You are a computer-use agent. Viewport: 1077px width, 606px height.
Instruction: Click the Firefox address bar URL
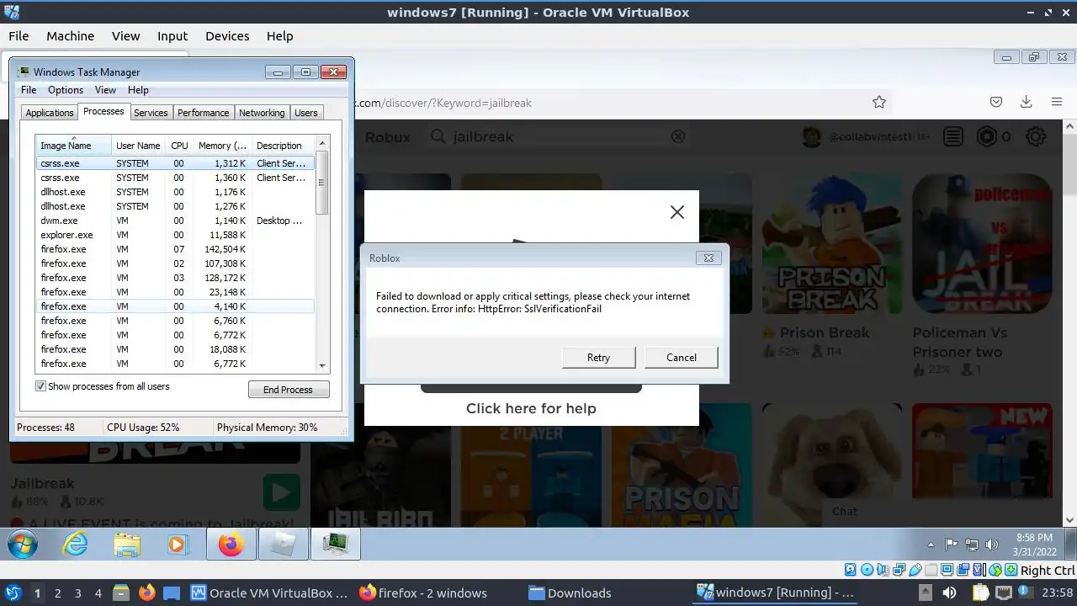point(443,103)
